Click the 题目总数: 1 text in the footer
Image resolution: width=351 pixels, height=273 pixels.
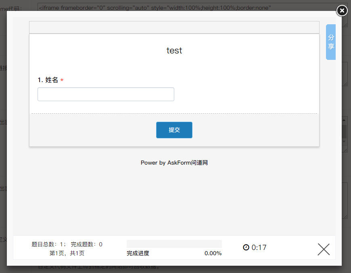48,244
